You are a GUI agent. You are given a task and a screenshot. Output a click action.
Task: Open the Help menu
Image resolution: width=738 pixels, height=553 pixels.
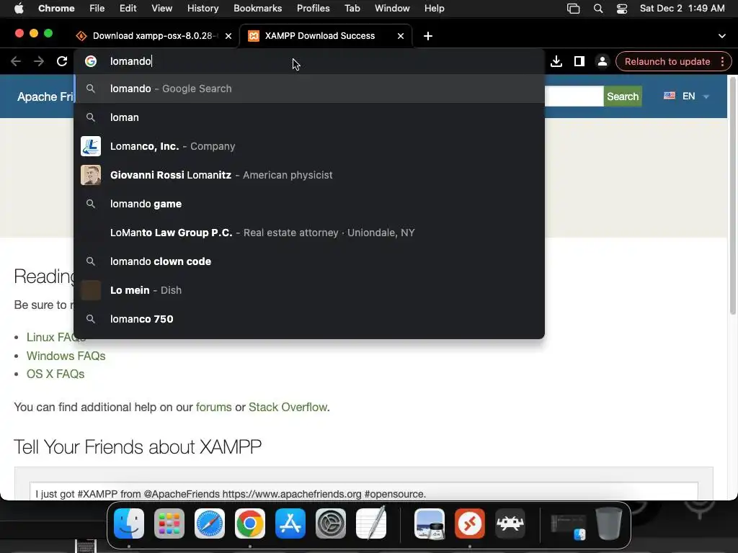pos(434,9)
